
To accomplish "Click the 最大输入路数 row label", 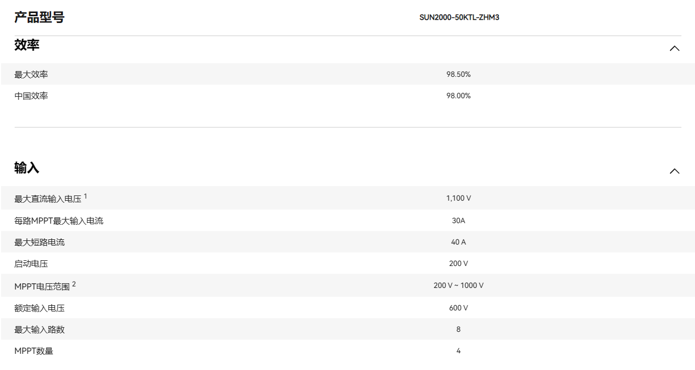I will (x=40, y=330).
